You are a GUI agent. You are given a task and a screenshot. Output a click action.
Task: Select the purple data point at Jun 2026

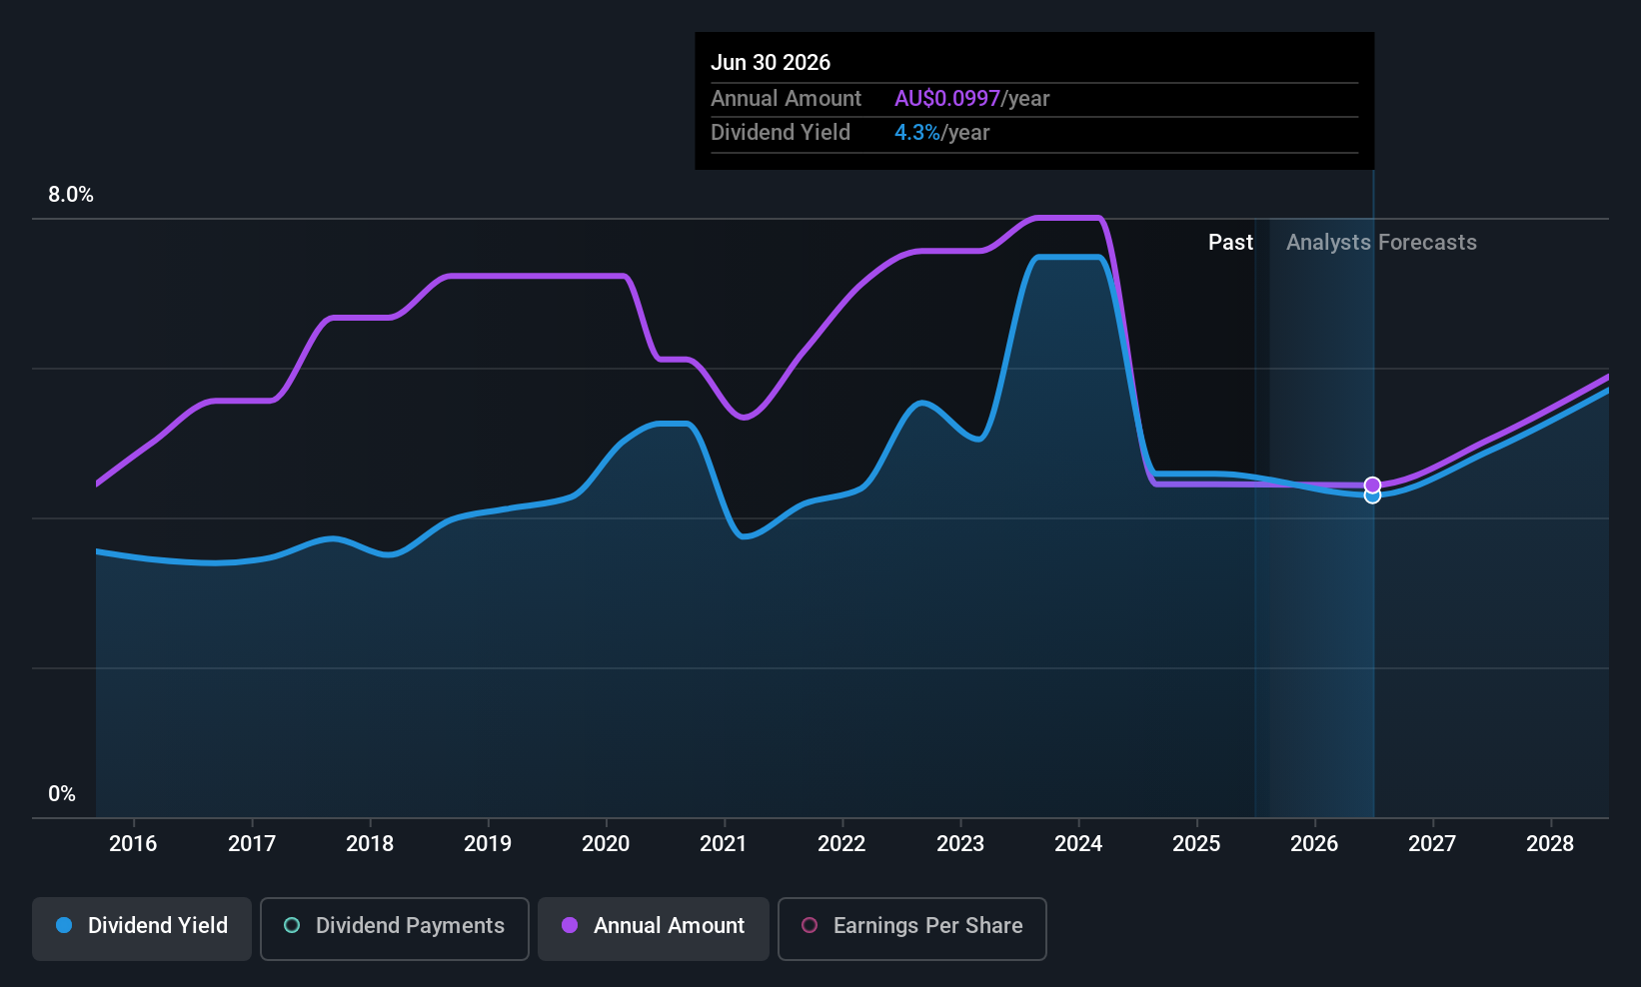[1372, 485]
